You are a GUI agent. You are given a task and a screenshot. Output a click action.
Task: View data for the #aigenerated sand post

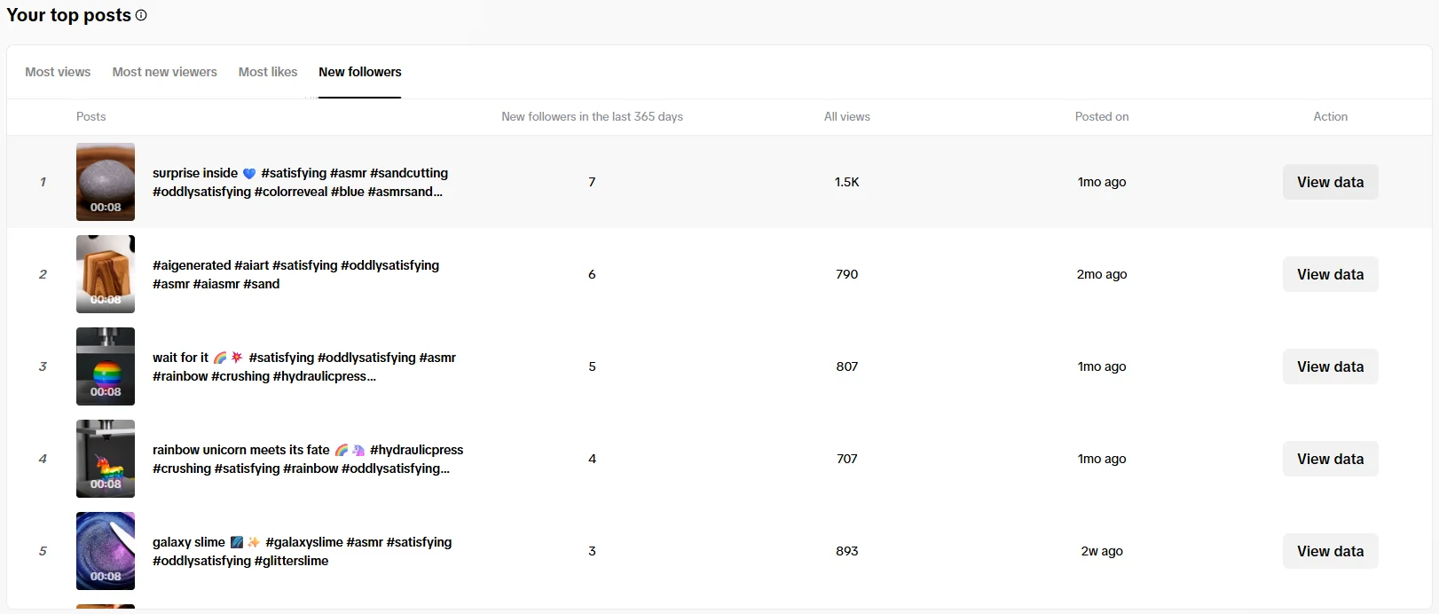[1330, 274]
